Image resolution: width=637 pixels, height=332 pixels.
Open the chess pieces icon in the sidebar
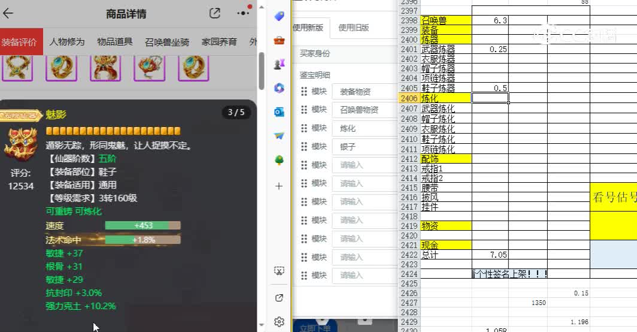(279, 64)
